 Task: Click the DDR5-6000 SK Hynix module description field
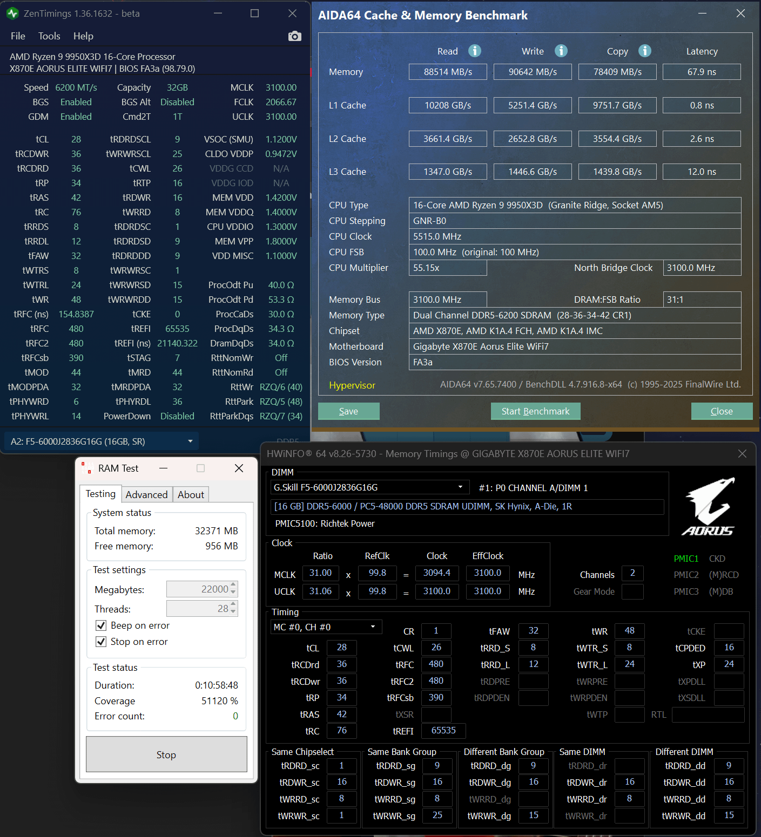[467, 507]
